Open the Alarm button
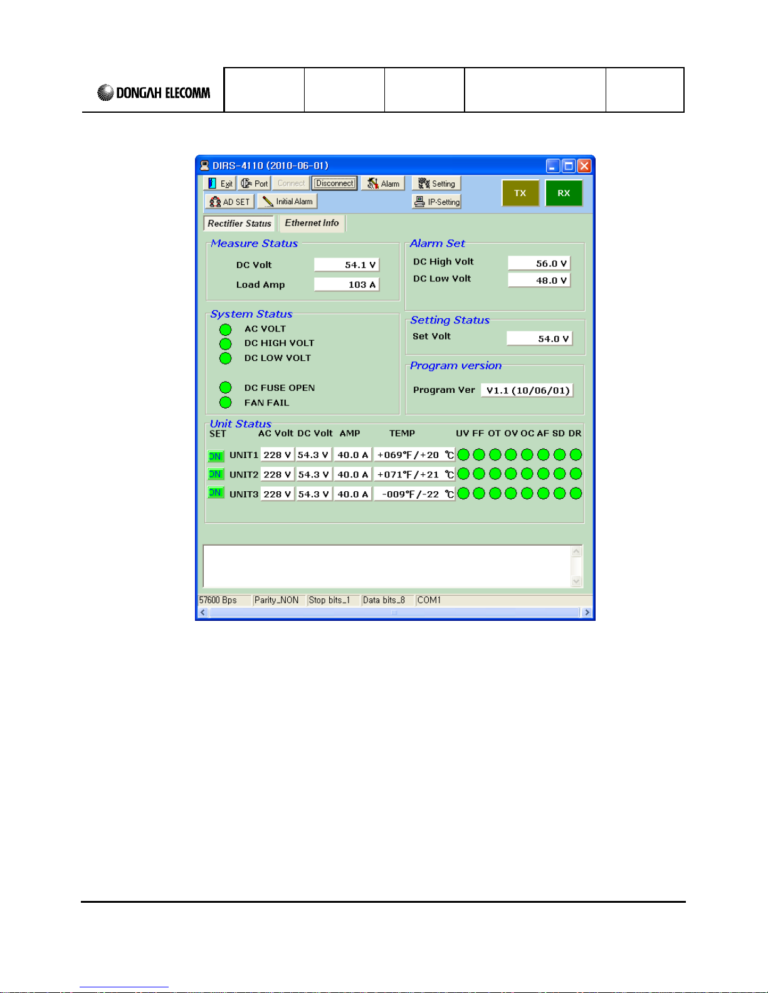 (x=383, y=184)
